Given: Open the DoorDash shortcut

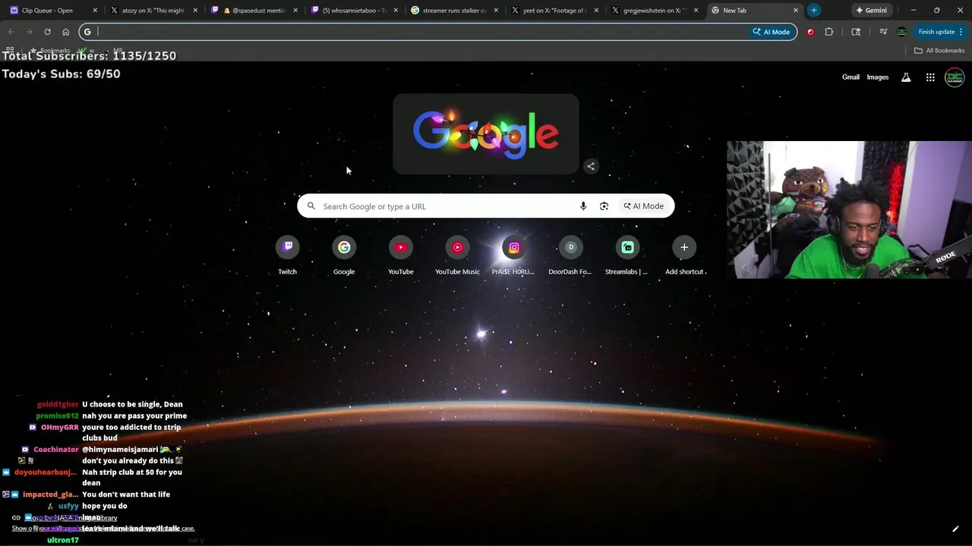Looking at the screenshot, I should [570, 256].
